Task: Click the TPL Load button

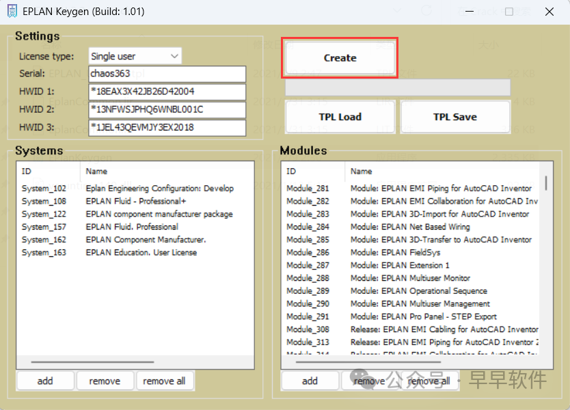Action: [x=340, y=117]
